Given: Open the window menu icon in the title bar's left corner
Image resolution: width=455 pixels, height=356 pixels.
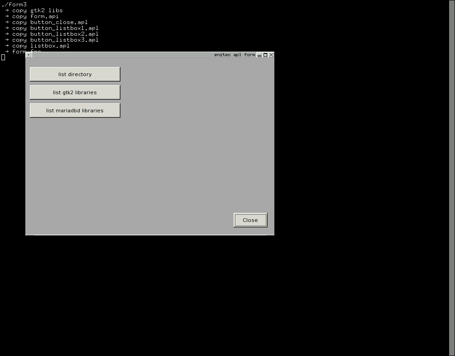Looking at the screenshot, I should coord(28,55).
